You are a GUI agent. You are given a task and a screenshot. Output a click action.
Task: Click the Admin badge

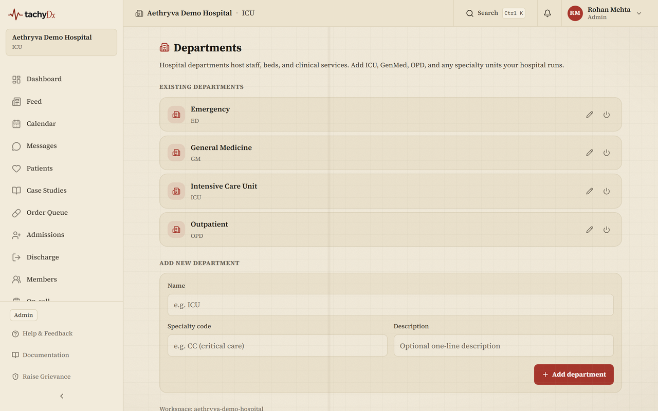24,315
